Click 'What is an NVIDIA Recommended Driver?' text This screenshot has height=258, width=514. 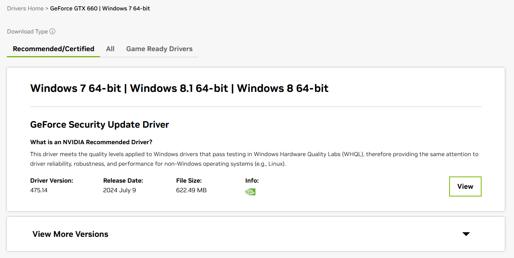click(91, 142)
